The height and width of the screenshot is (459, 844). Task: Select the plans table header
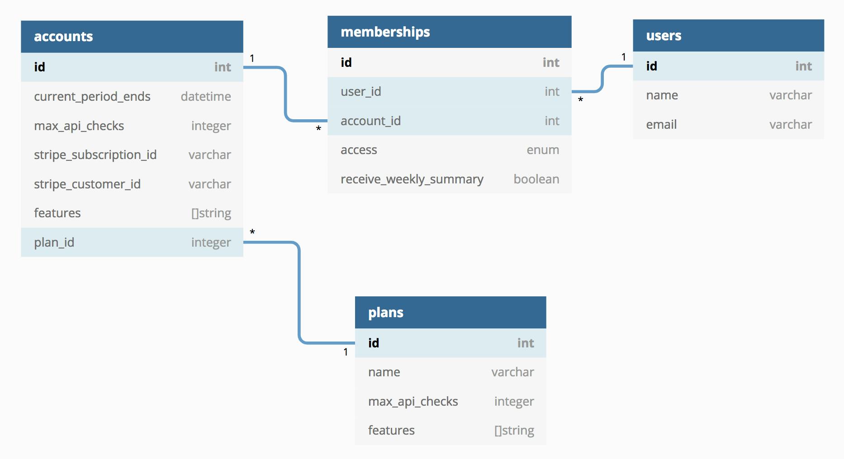pyautogui.click(x=450, y=313)
